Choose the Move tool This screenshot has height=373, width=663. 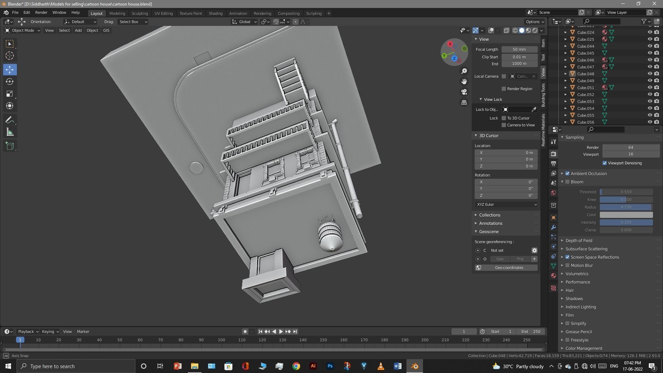[10, 70]
